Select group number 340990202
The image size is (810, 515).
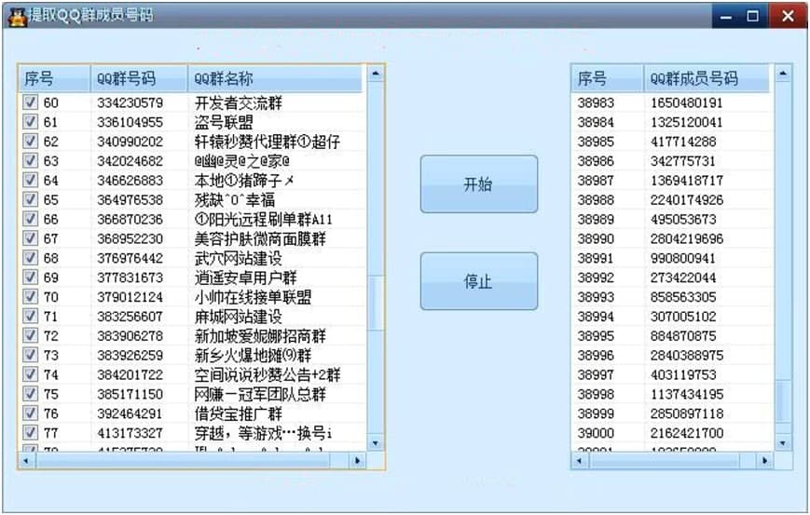(130, 142)
